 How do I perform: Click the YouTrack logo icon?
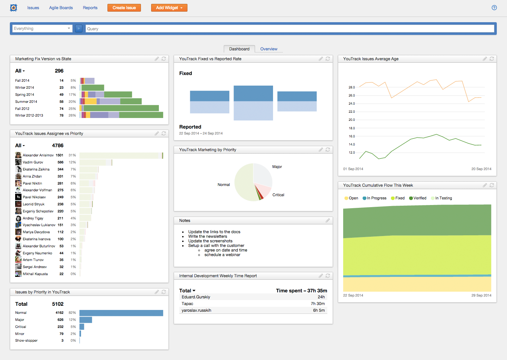(x=13, y=8)
